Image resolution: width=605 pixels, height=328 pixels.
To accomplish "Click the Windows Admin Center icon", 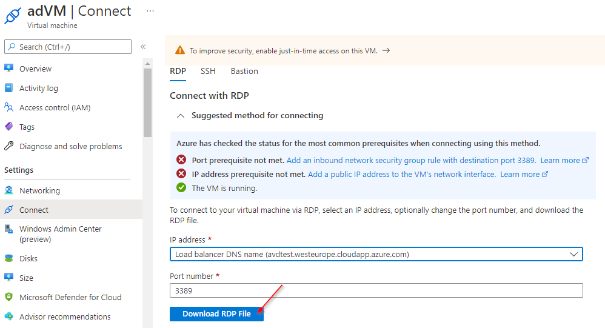I will pos(9,229).
